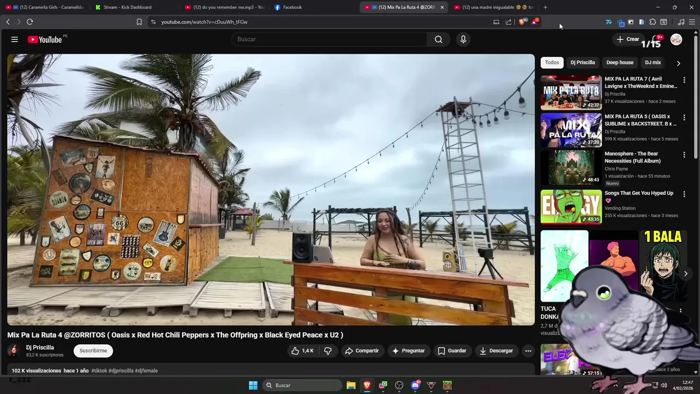Save video with the Guardar button

(x=452, y=351)
